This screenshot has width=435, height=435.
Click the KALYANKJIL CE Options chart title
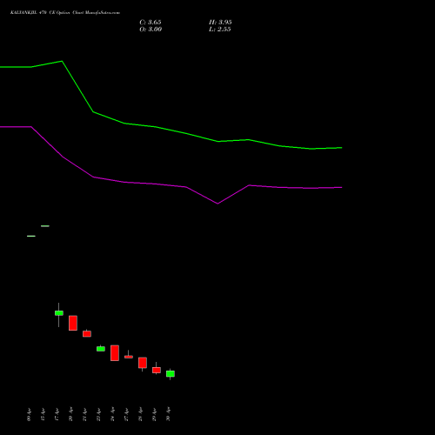point(65,13)
